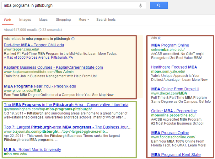The image size is (215, 159).
Task: Click 'About 647,000 results' text
Action: point(33,30)
